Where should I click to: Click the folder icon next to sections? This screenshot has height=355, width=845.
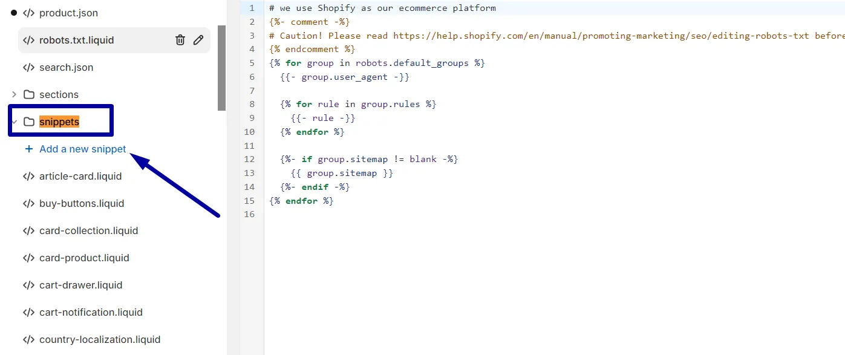28,94
